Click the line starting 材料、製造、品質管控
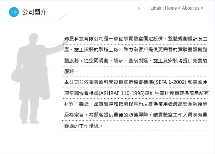 point(136,104)
